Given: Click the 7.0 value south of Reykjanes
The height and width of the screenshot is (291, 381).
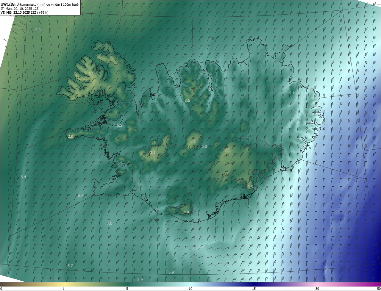Looking at the screenshot, I should [110, 223].
